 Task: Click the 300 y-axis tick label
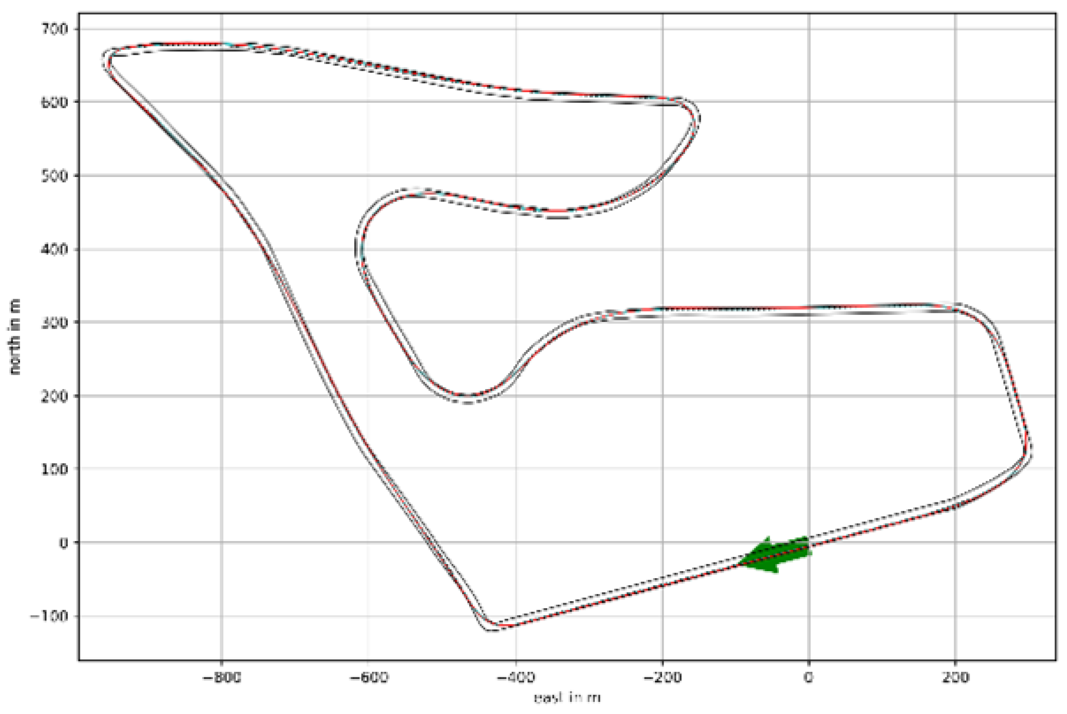click(53, 322)
